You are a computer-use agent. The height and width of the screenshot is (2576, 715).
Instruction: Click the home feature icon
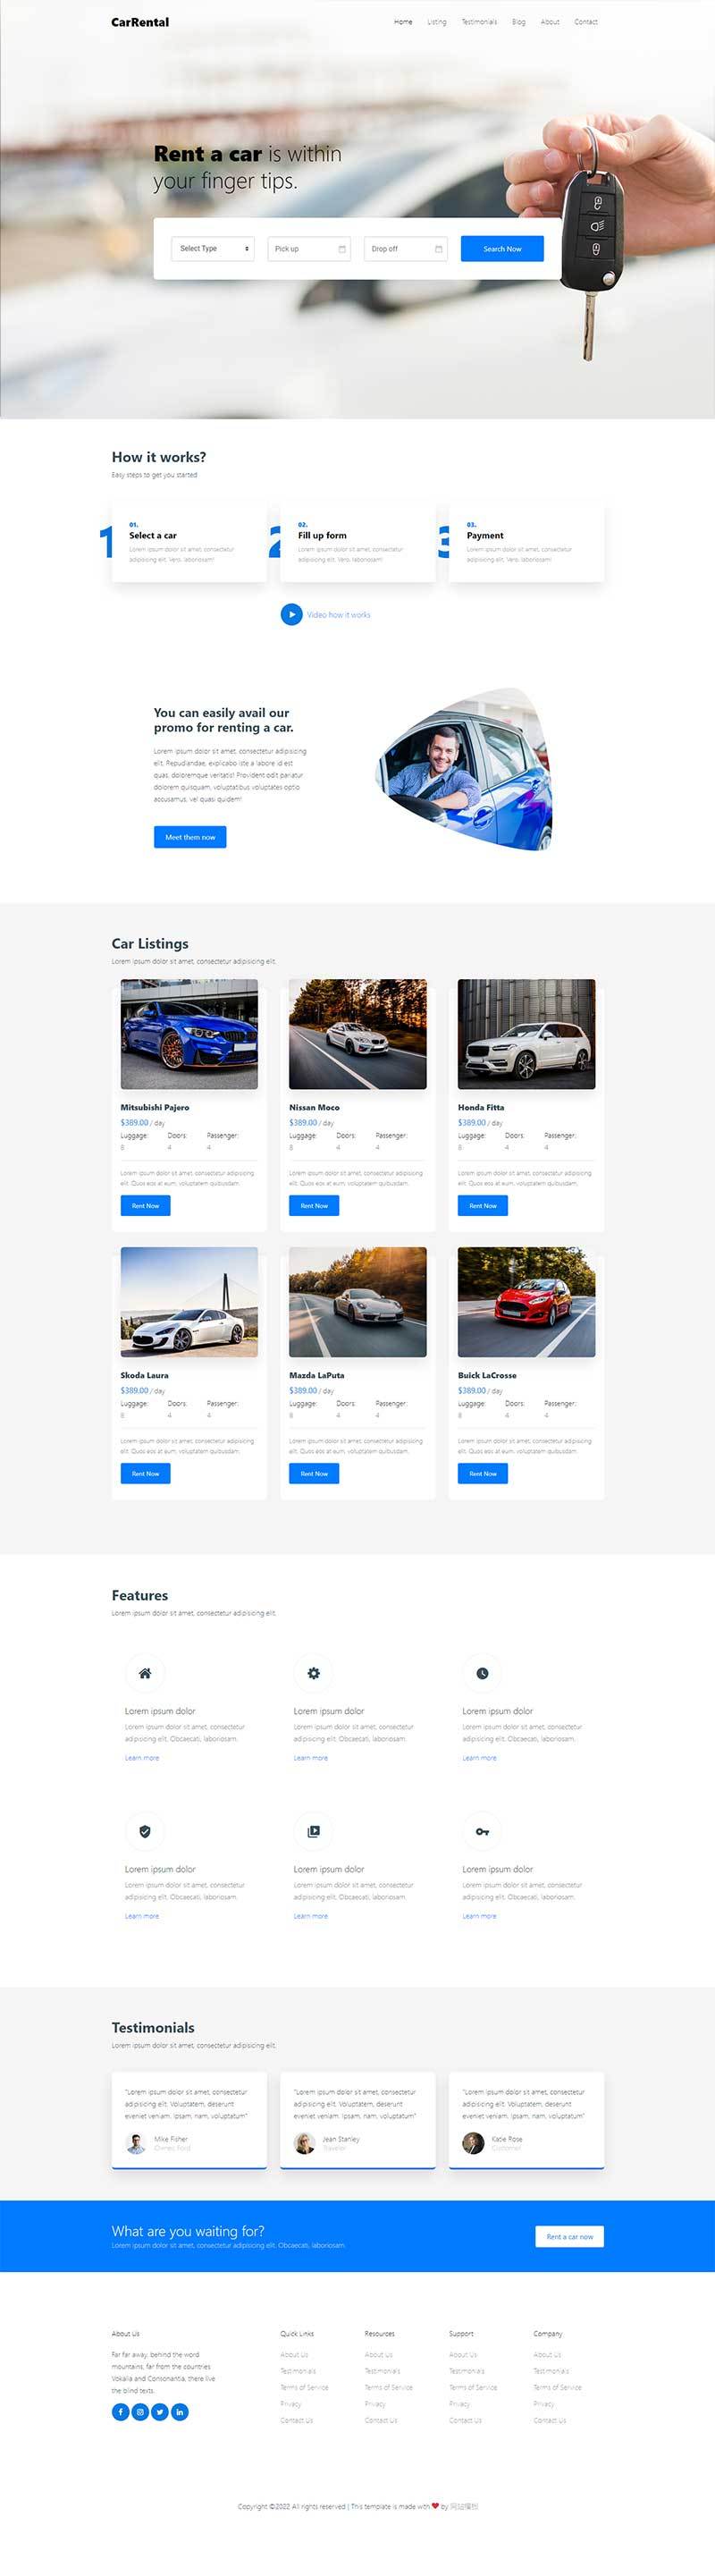pyautogui.click(x=145, y=1673)
